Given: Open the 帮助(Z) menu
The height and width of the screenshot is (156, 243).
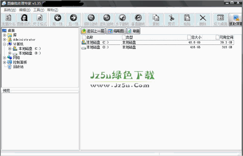Looking at the screenshot, I should pyautogui.click(x=53, y=10).
